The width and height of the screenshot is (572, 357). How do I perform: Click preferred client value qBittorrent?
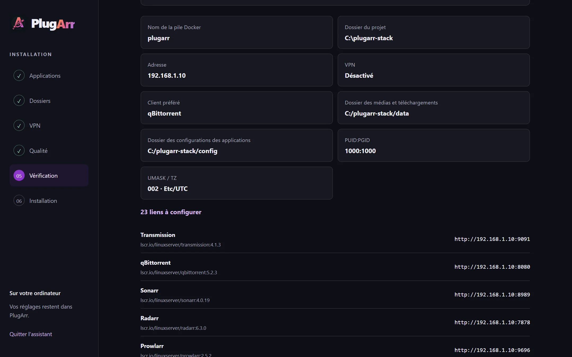coord(164,113)
